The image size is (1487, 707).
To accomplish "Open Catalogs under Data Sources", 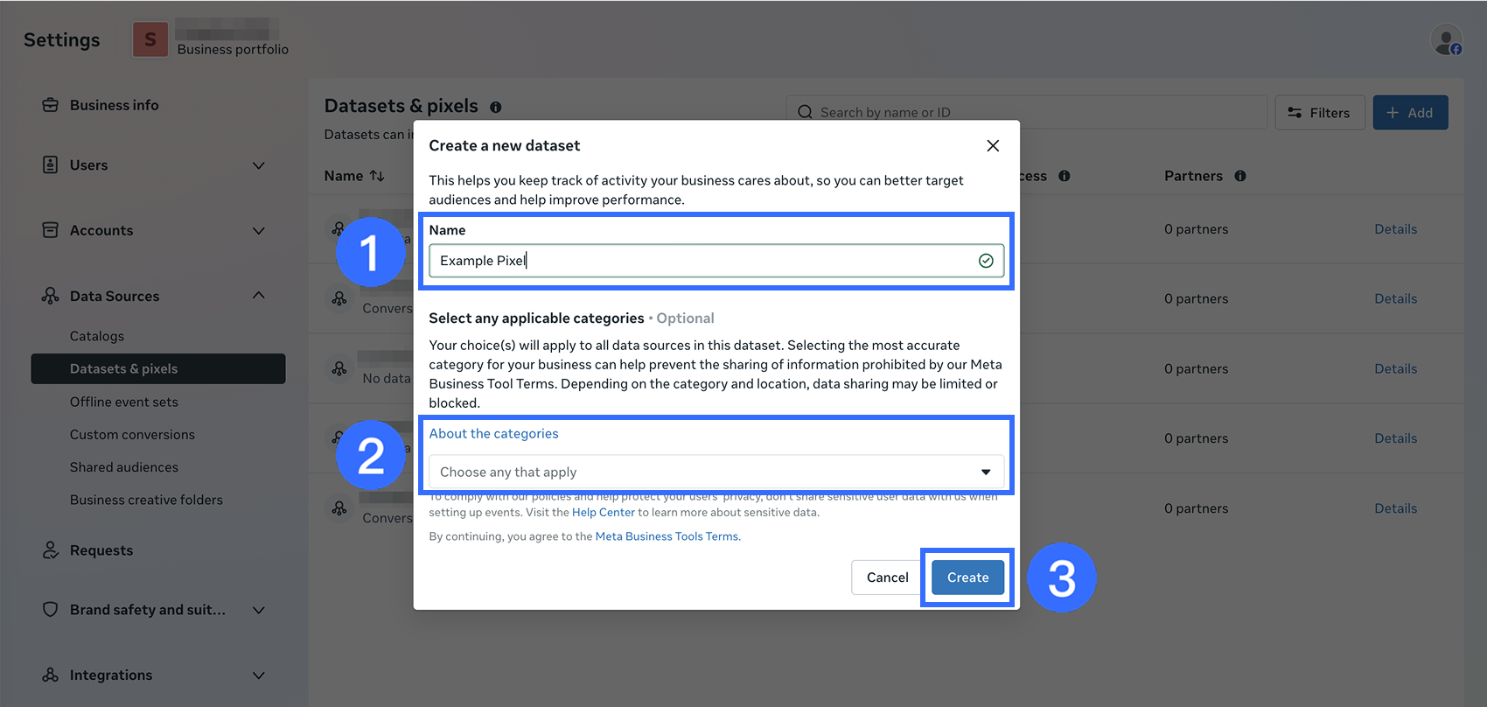I will click(97, 336).
